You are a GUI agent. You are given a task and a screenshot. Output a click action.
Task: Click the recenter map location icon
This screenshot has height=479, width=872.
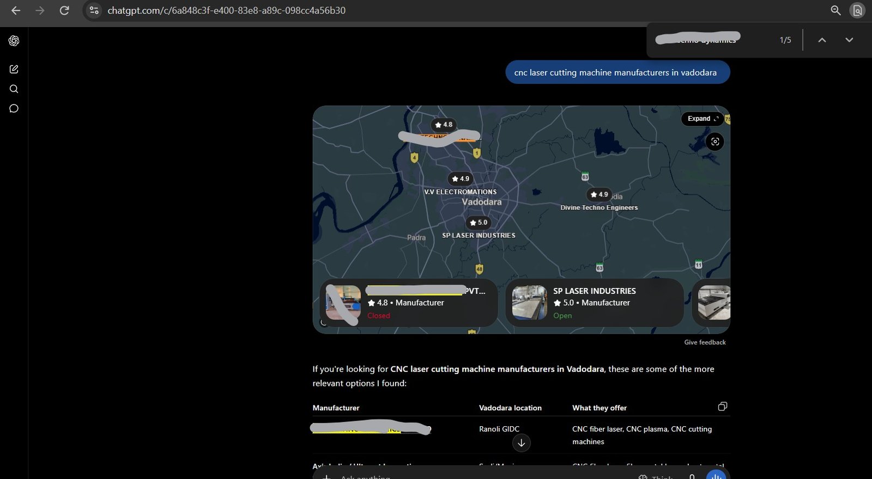pyautogui.click(x=715, y=142)
